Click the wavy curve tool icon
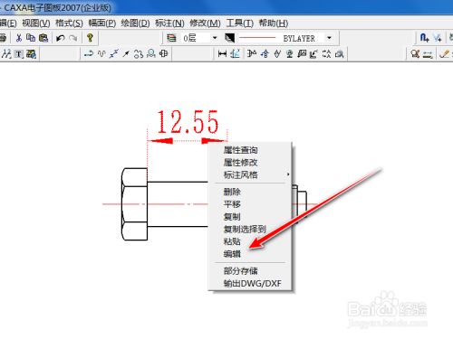This screenshot has height=339, width=453. pos(101,54)
